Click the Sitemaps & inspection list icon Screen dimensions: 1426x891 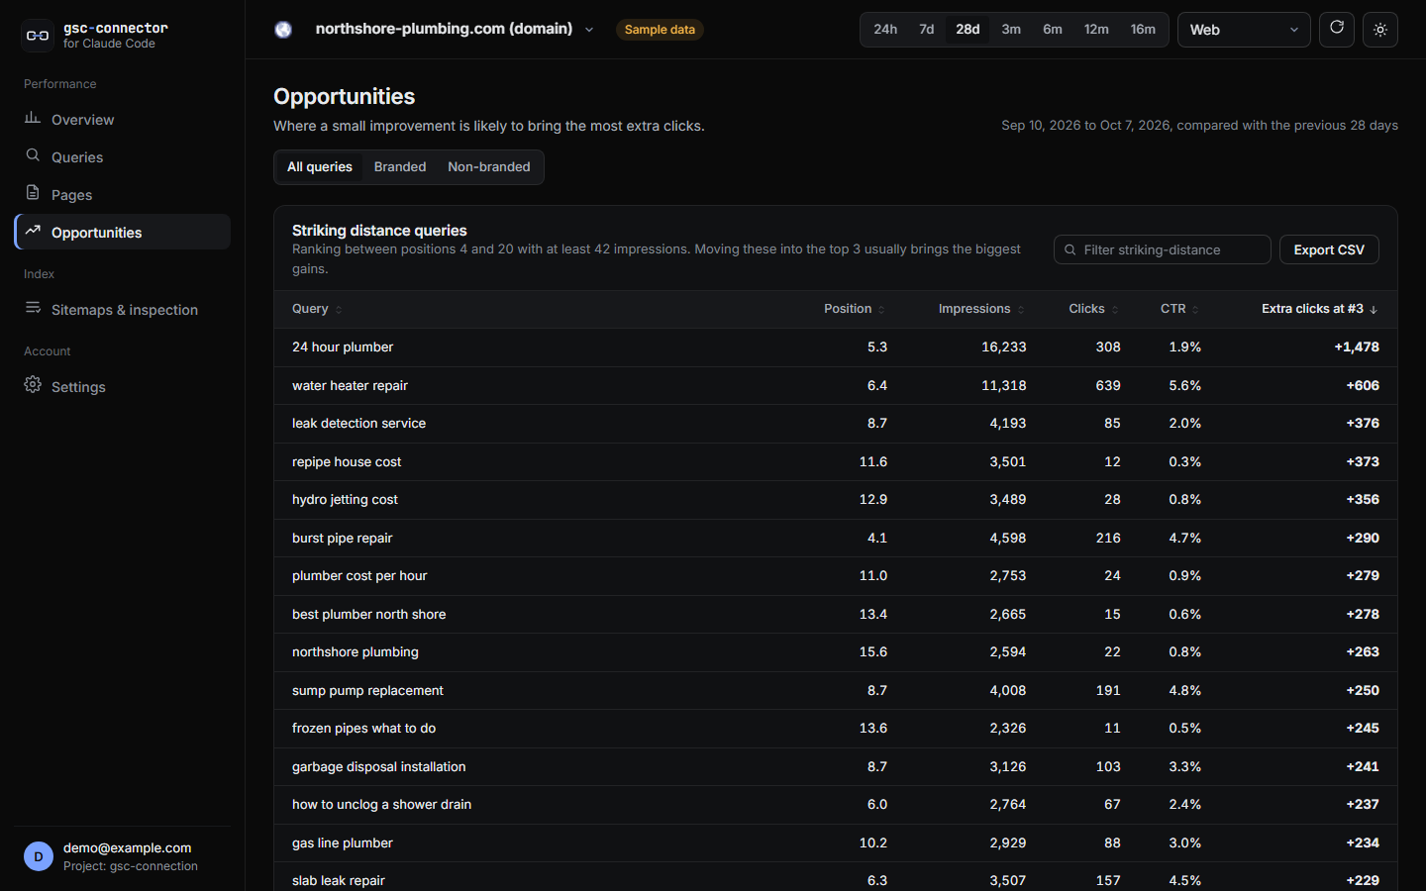[x=33, y=308]
